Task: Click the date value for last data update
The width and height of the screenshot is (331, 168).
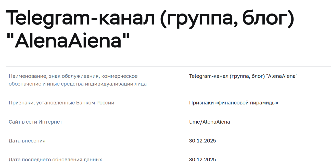Action: 202,160
